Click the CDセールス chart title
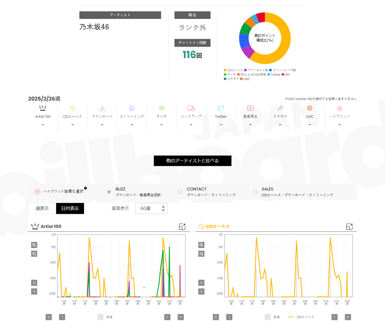The height and width of the screenshot is (321, 385). [x=218, y=226]
